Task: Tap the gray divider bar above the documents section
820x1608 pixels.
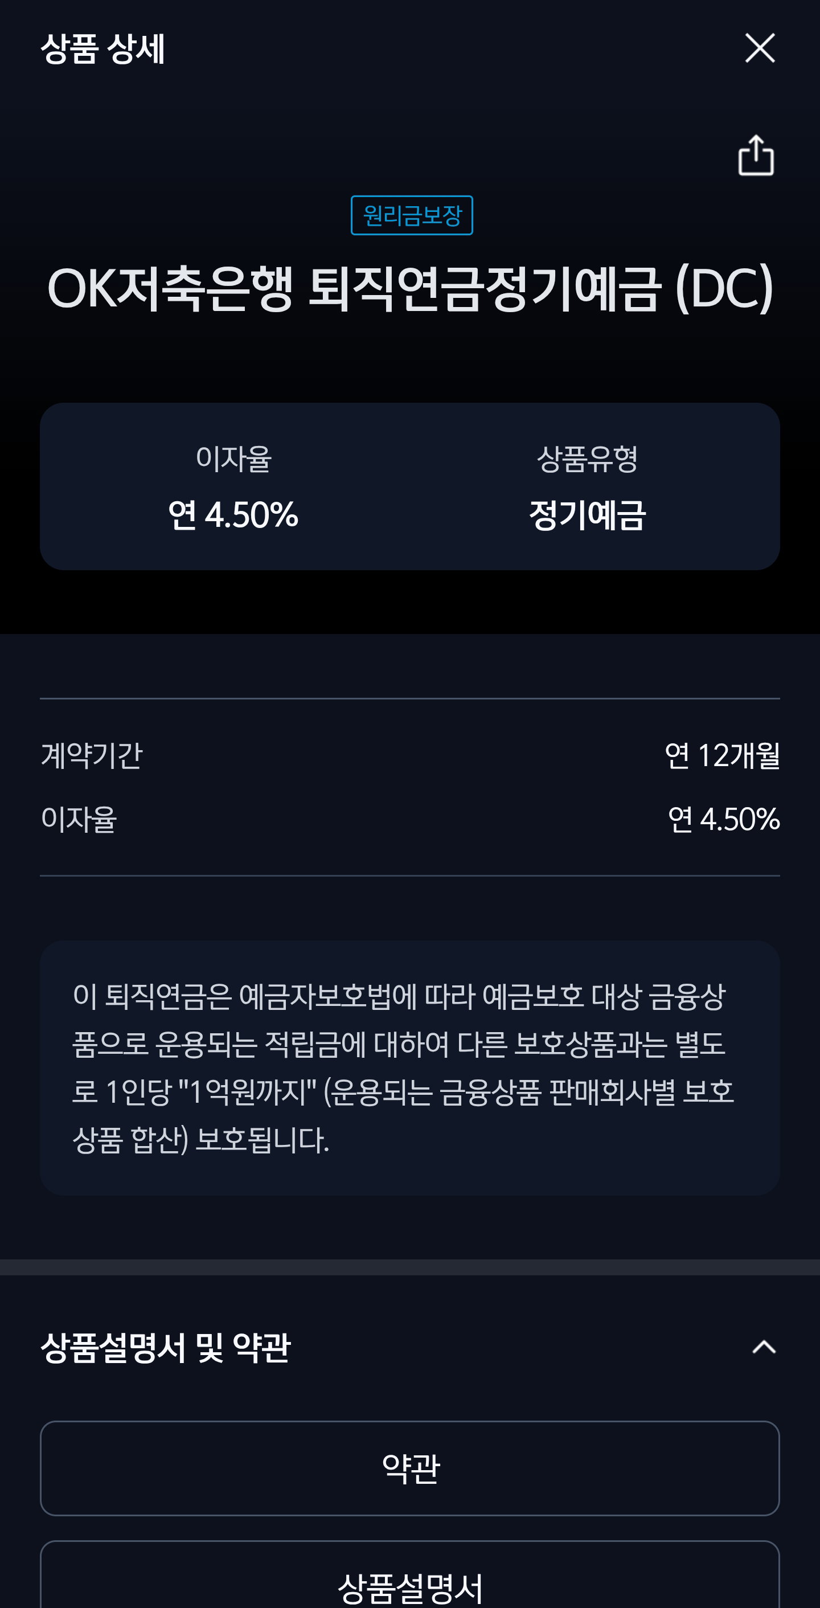Action: (410, 1267)
